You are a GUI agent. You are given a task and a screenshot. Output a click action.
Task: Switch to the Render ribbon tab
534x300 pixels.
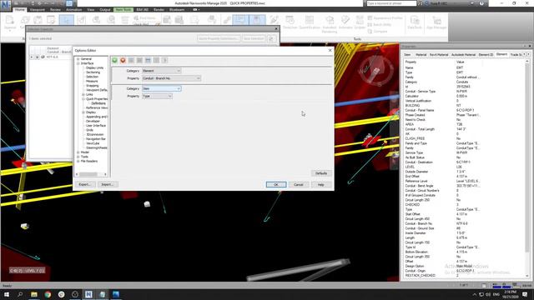(159, 9)
